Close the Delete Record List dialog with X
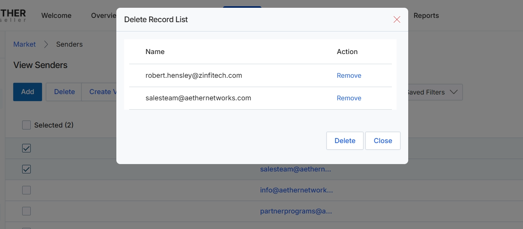This screenshot has width=523, height=229. pos(397,19)
